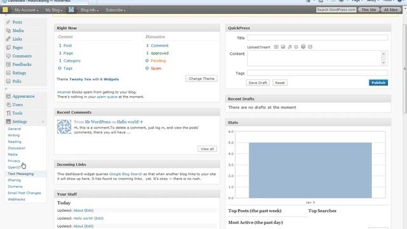The width and height of the screenshot is (407, 229).
Task: Open the Subscribe dropdown menu
Action: (116, 10)
